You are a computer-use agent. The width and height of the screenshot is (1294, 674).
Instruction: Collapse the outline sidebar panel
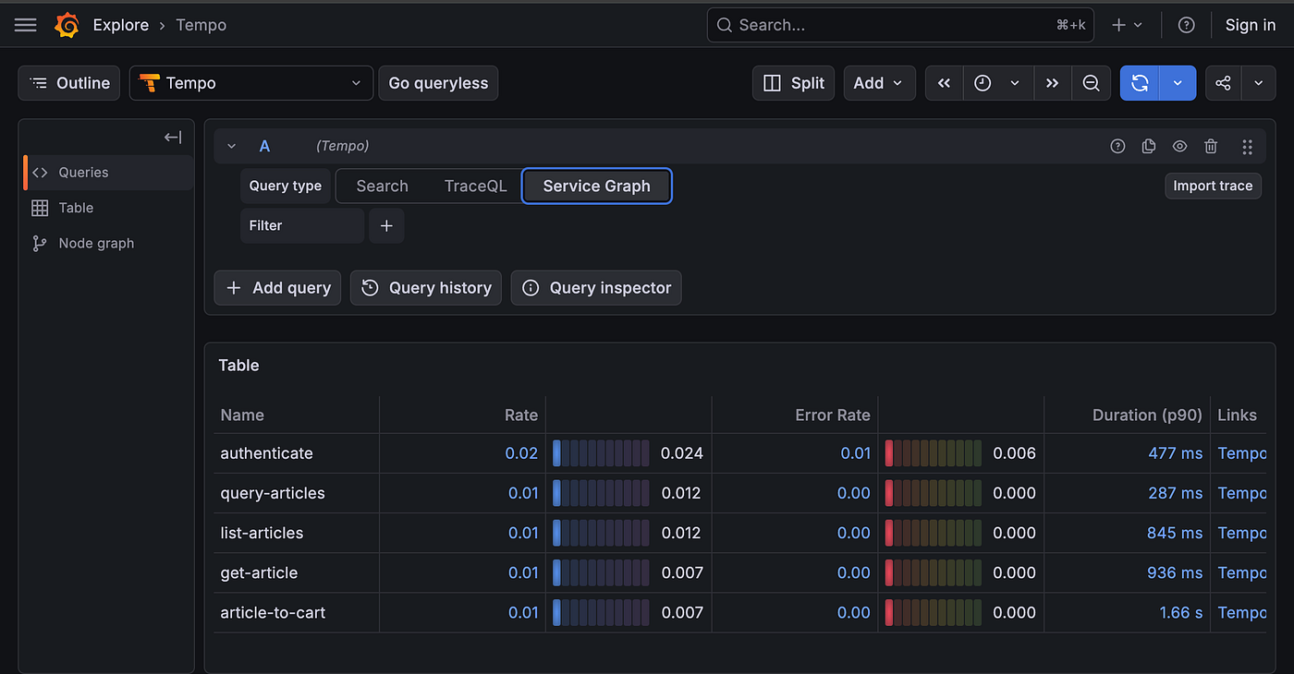coord(173,138)
